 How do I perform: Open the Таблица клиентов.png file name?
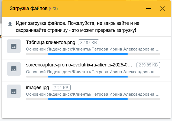click(x=51, y=42)
